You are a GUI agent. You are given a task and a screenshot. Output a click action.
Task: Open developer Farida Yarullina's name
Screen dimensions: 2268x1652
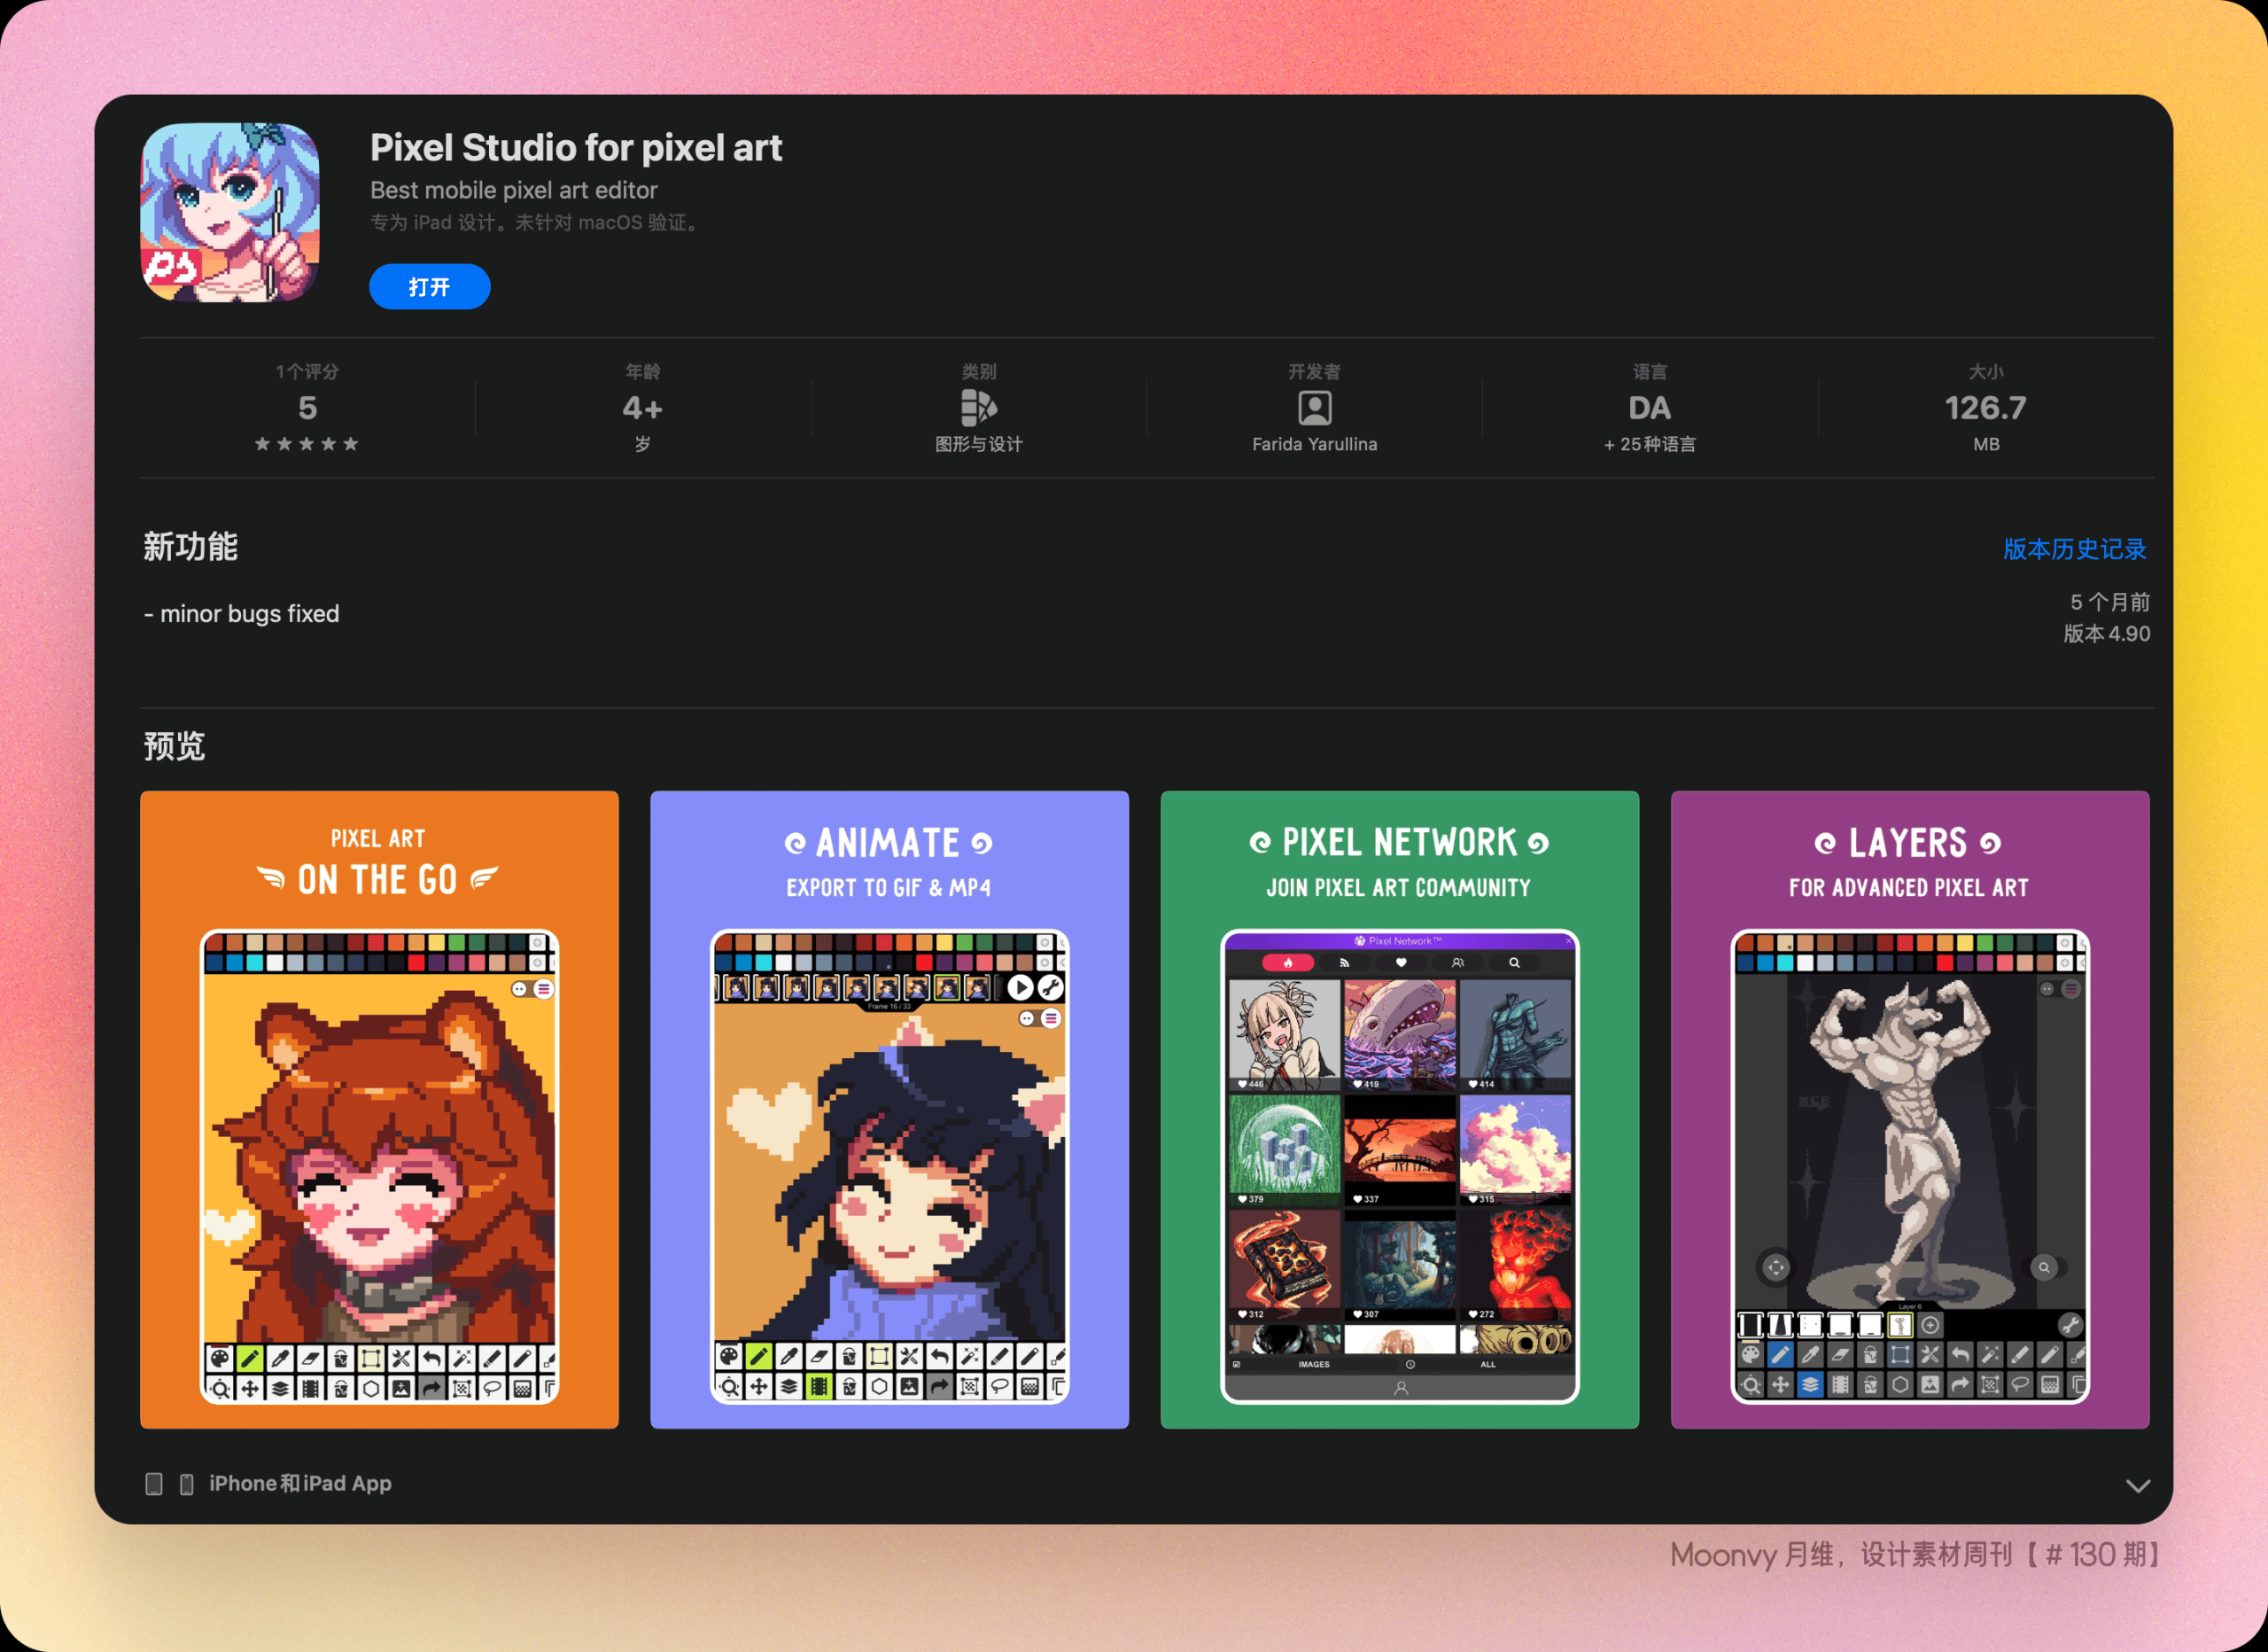[x=1315, y=444]
